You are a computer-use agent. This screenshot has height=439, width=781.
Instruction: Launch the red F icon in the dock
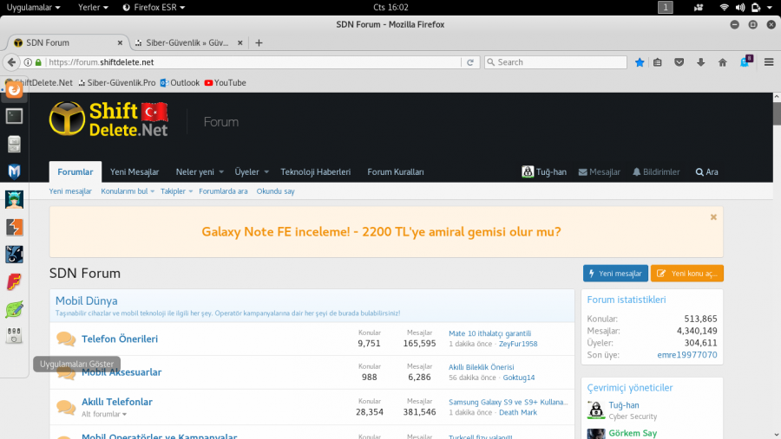pos(14,282)
